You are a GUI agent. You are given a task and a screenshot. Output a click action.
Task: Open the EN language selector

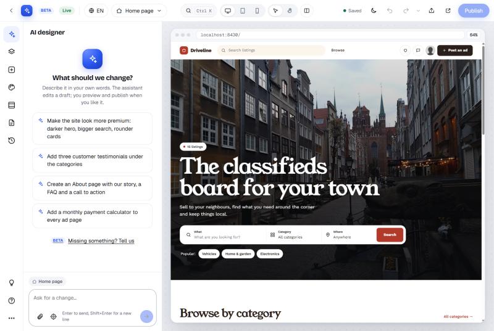point(96,10)
